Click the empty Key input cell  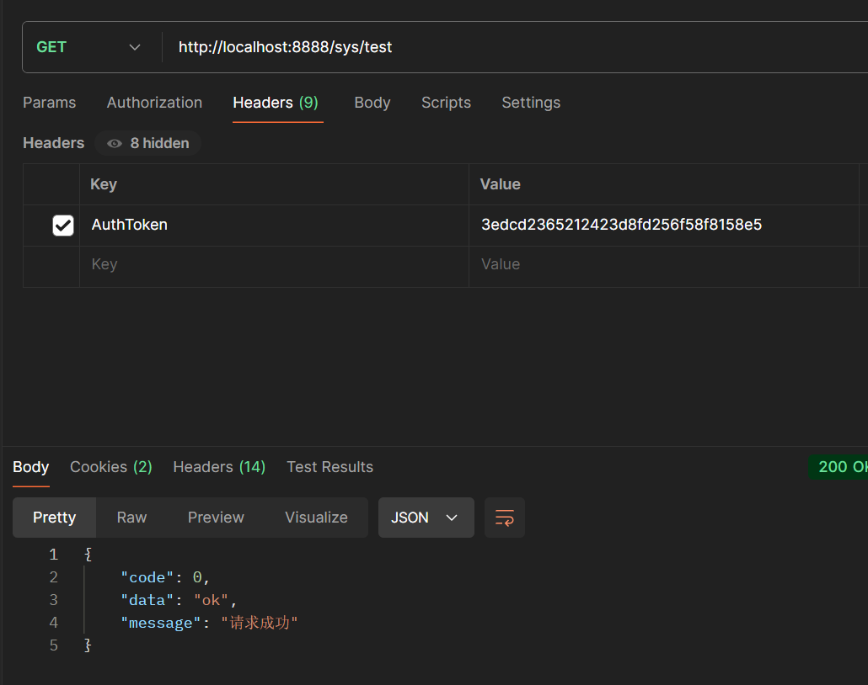tap(274, 265)
